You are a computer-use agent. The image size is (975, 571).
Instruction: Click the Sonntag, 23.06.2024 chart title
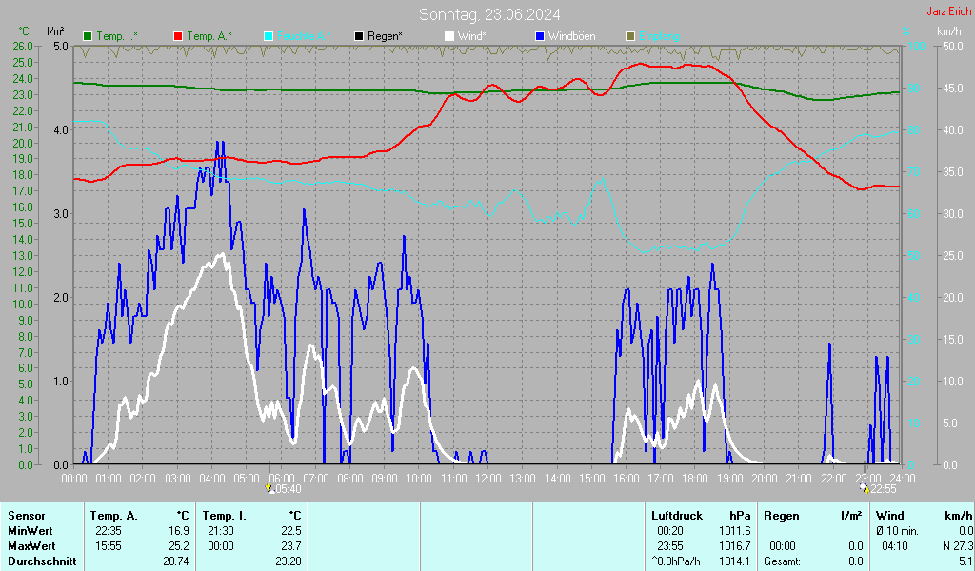(489, 14)
